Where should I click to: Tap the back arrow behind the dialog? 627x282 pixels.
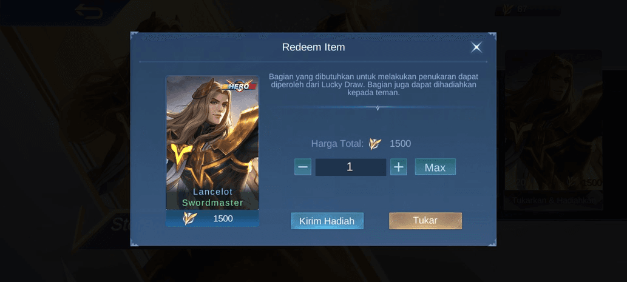[89, 11]
